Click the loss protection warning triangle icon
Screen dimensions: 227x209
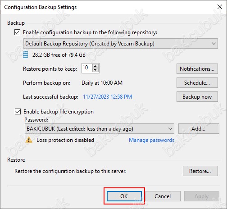[x=29, y=140]
